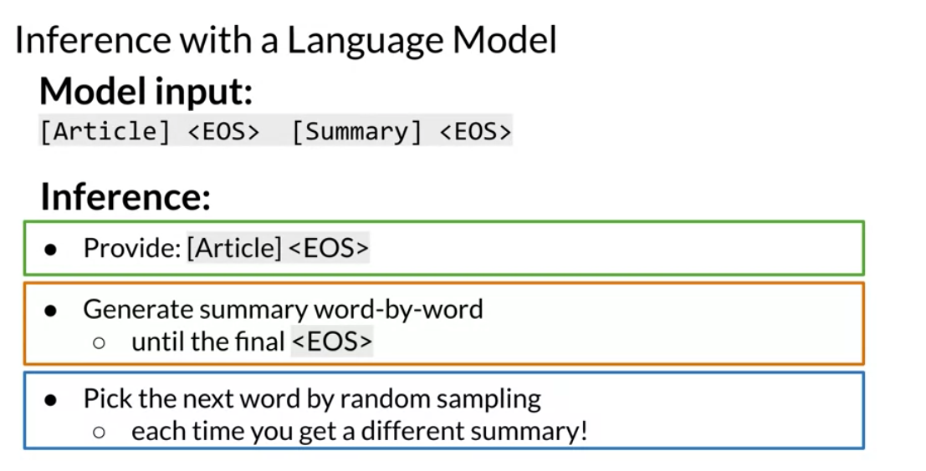
Task: Click the 'Provide:' text
Action: [131, 247]
